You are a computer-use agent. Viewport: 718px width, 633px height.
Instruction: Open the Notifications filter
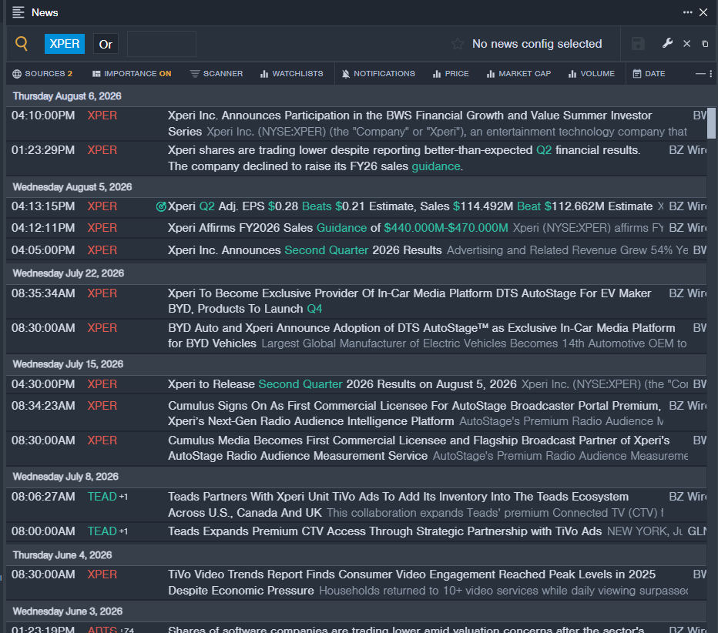[378, 74]
